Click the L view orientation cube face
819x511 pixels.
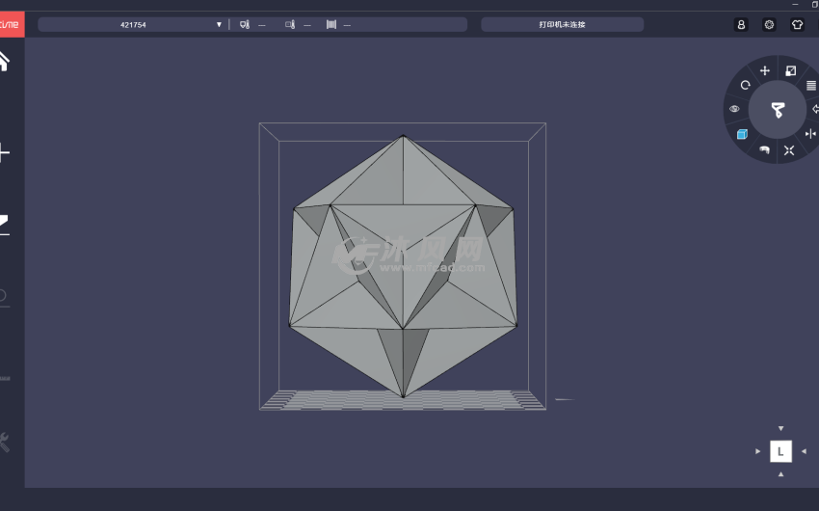(780, 451)
